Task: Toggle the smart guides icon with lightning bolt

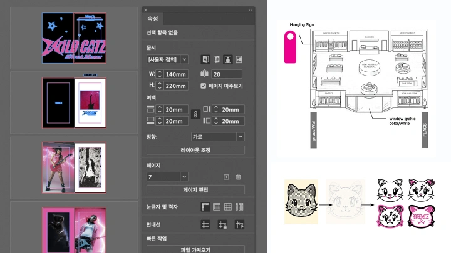Action: click(x=239, y=225)
